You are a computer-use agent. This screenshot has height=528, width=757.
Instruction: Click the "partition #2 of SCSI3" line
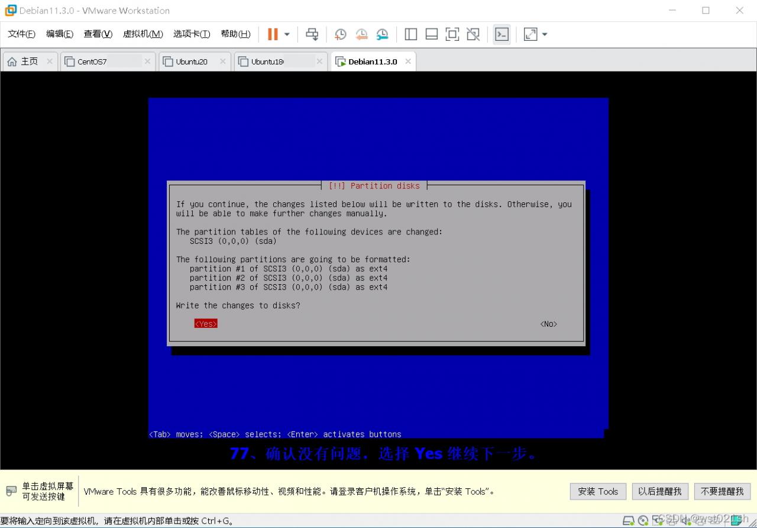(x=289, y=278)
